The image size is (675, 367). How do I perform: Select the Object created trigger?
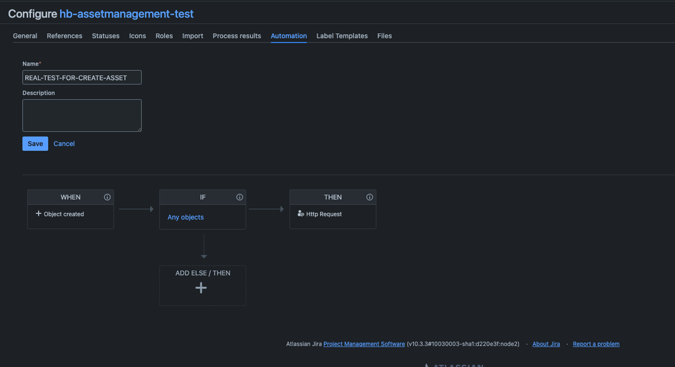(x=64, y=214)
